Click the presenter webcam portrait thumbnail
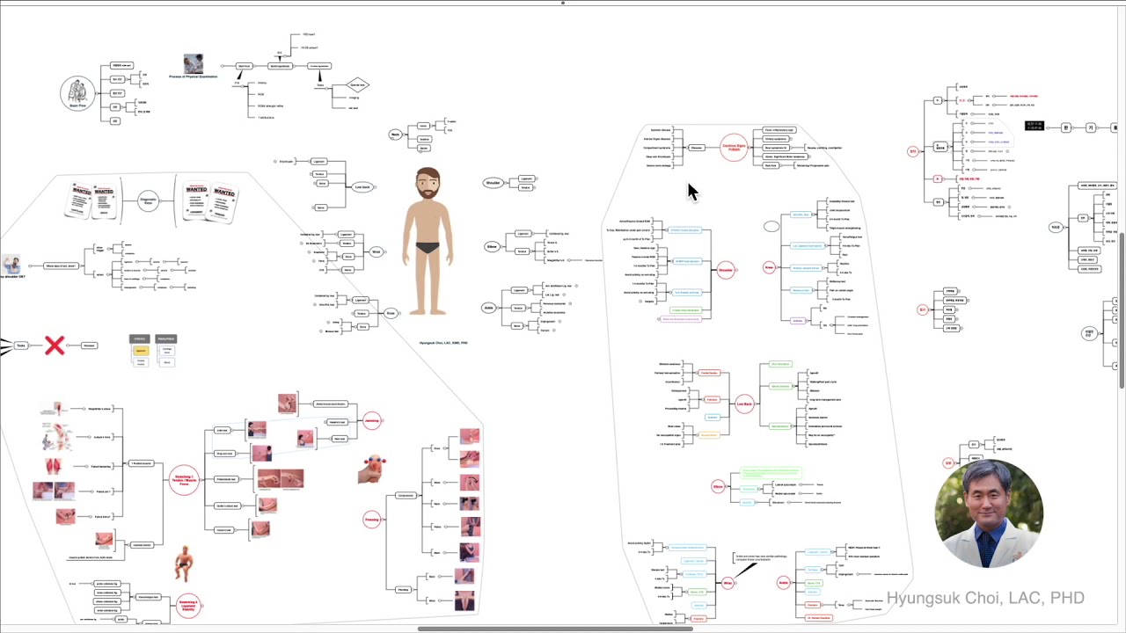 coord(989,513)
